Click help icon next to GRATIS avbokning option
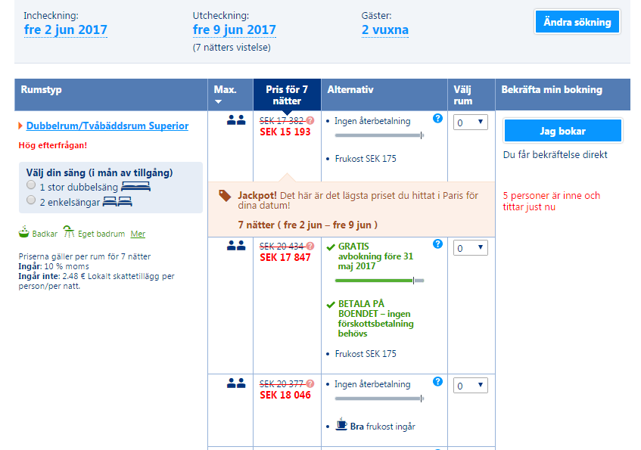Image resolution: width=641 pixels, height=450 pixels. [437, 244]
